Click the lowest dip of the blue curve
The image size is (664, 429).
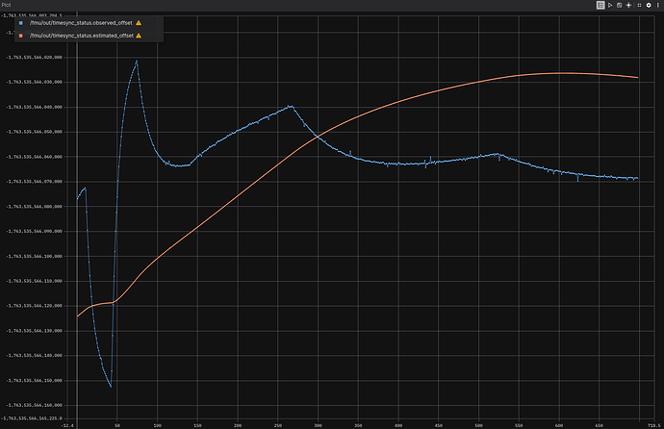pos(111,387)
